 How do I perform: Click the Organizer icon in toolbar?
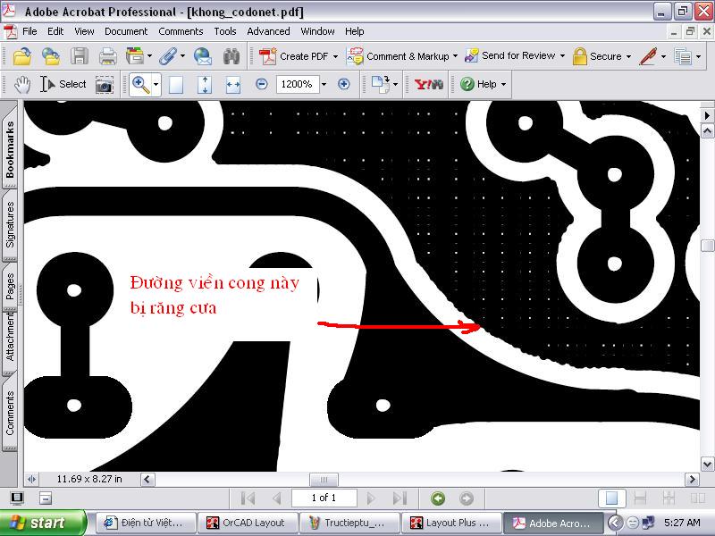pos(135,56)
